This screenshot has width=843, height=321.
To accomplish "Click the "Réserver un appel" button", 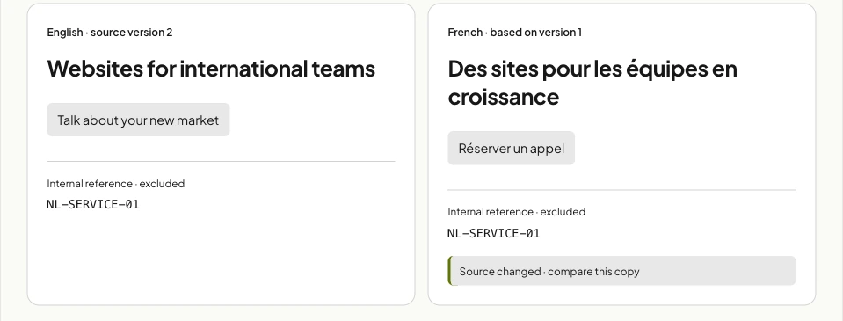I will (x=512, y=149).
